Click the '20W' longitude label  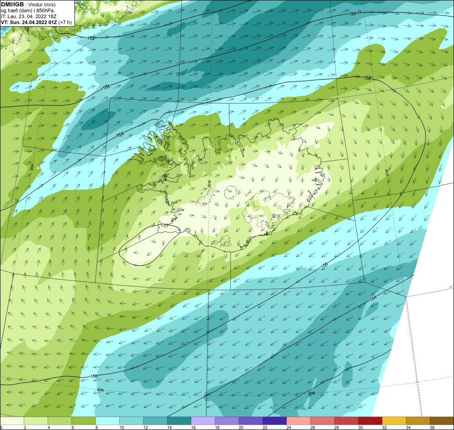tap(209, 184)
